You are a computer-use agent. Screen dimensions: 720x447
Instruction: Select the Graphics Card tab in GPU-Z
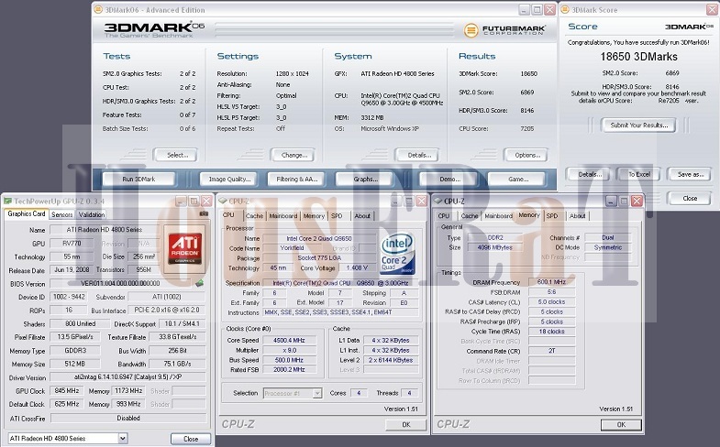[27, 213]
